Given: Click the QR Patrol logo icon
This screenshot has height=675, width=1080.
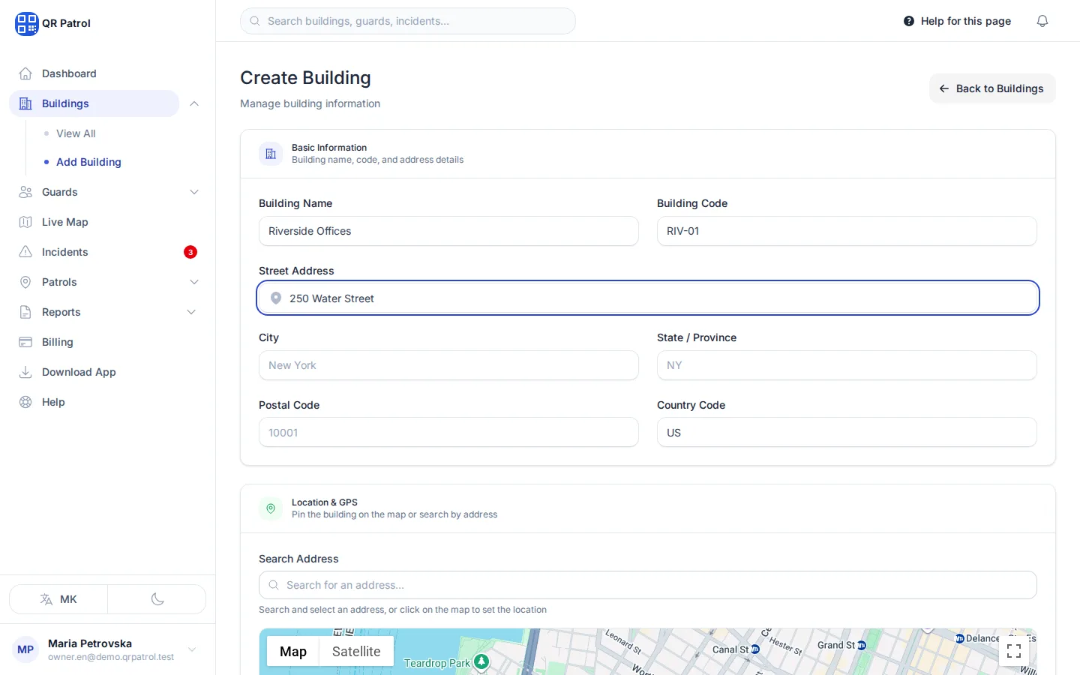Looking at the screenshot, I should (x=27, y=23).
